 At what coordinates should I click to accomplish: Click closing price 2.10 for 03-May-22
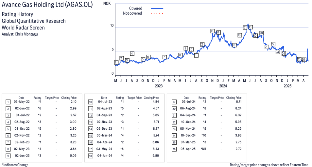[73, 102]
